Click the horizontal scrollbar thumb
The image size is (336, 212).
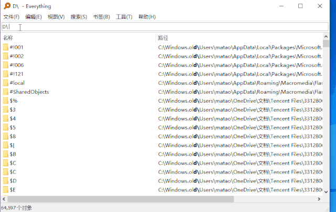pos(121,199)
